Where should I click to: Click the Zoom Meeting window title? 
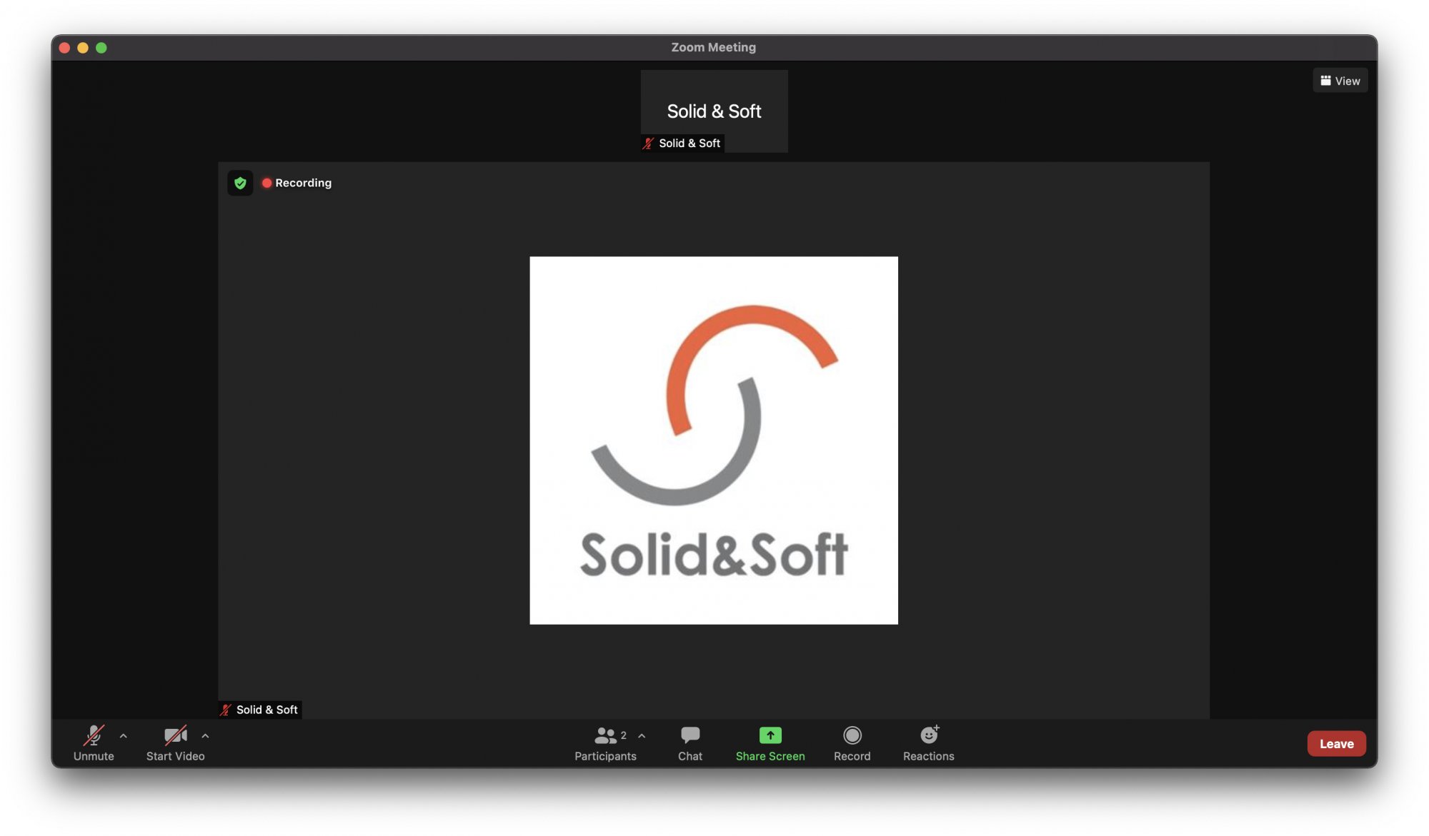tap(713, 47)
